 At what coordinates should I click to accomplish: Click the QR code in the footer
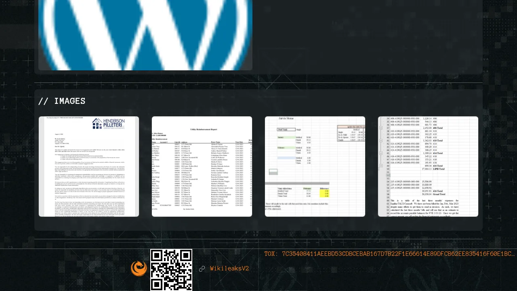pyautogui.click(x=171, y=270)
